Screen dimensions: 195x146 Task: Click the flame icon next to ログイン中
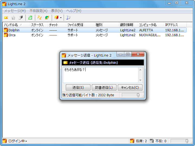pos(5,141)
